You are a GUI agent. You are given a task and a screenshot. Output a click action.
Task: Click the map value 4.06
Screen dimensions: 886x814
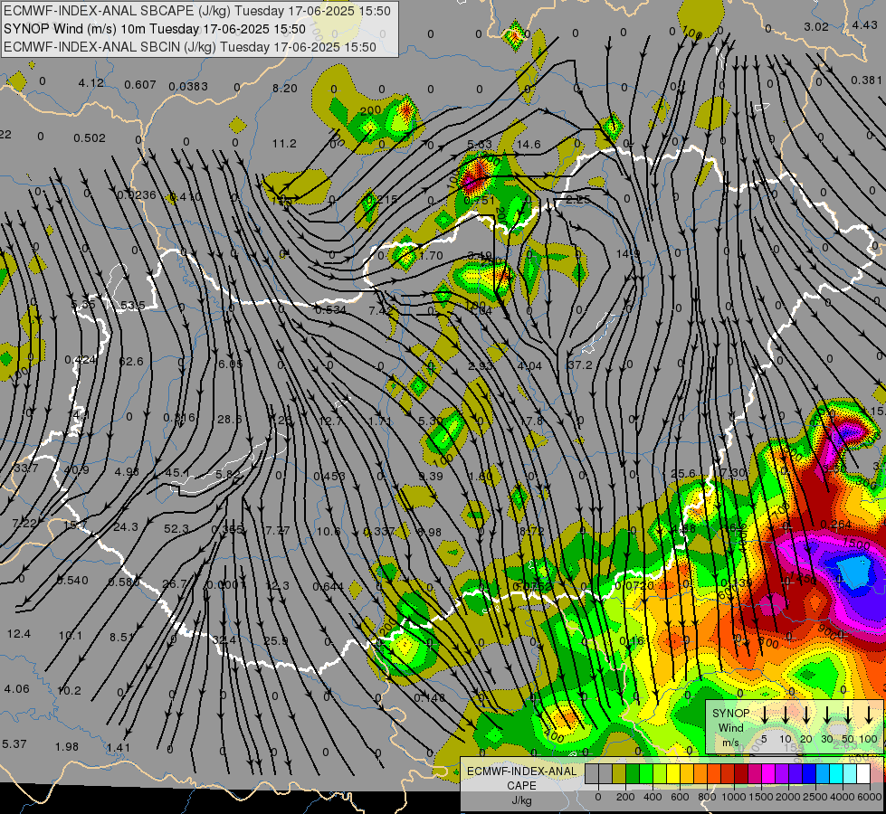pos(16,689)
